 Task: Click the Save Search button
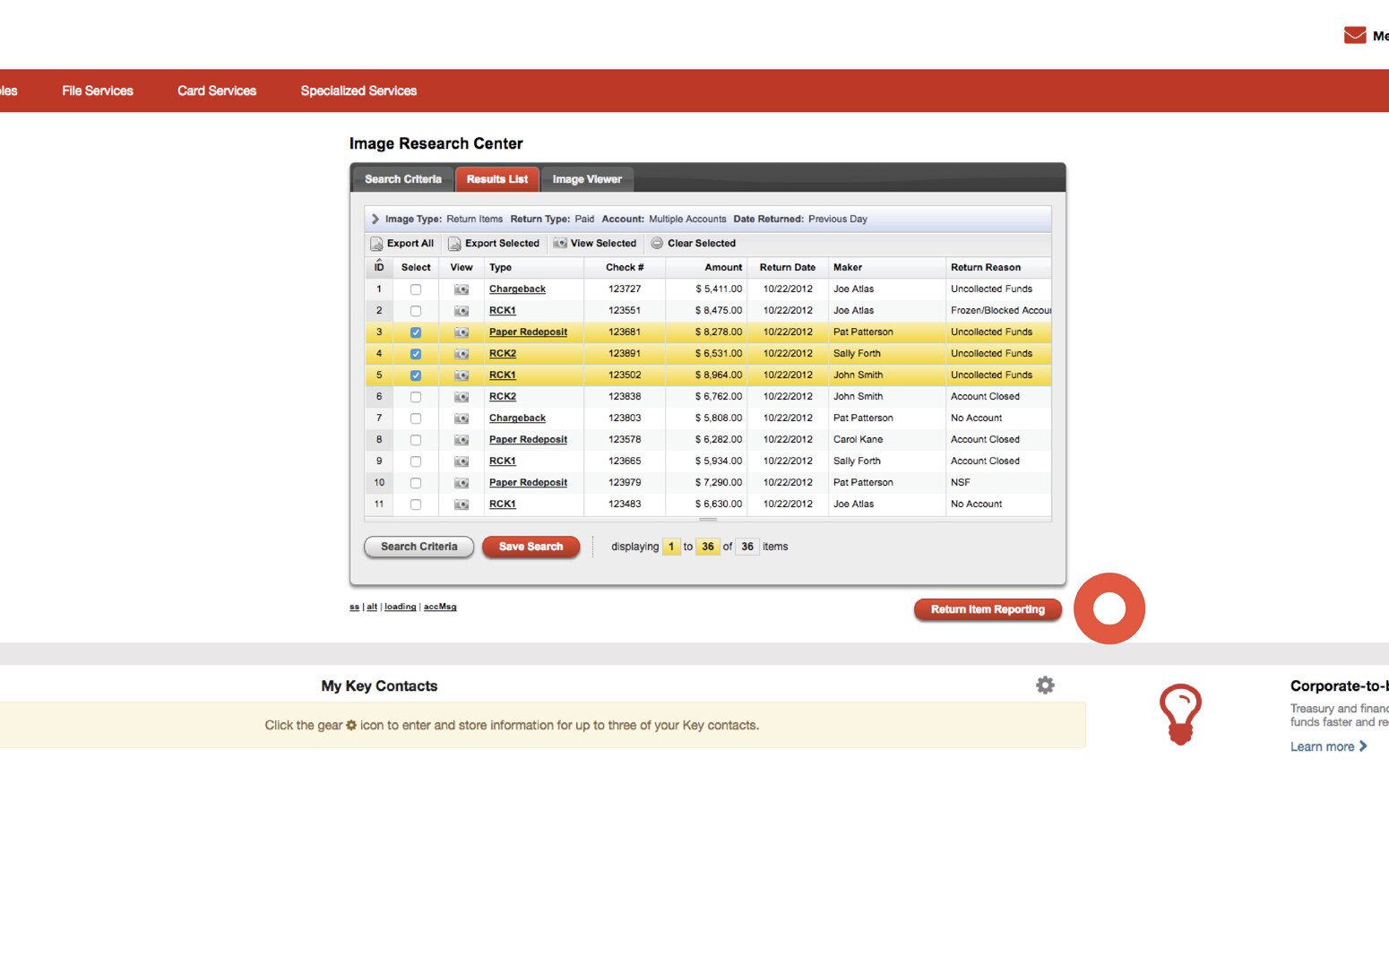click(x=531, y=547)
